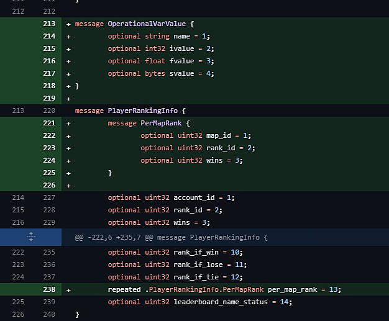
Task: Click new line number 213
Action: click(48, 24)
